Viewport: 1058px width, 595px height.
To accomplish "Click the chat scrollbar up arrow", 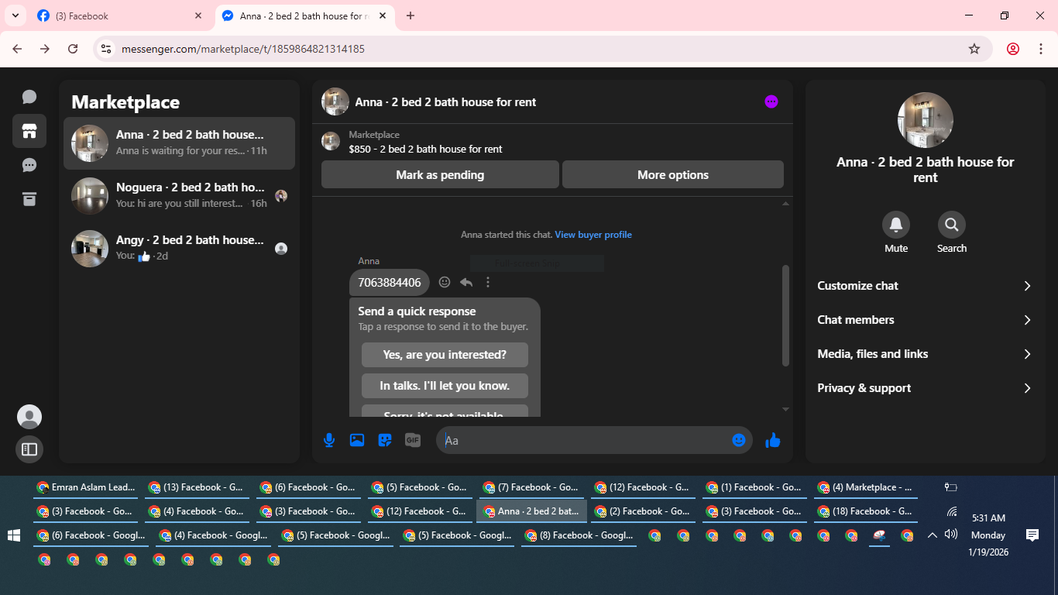I will pyautogui.click(x=785, y=204).
